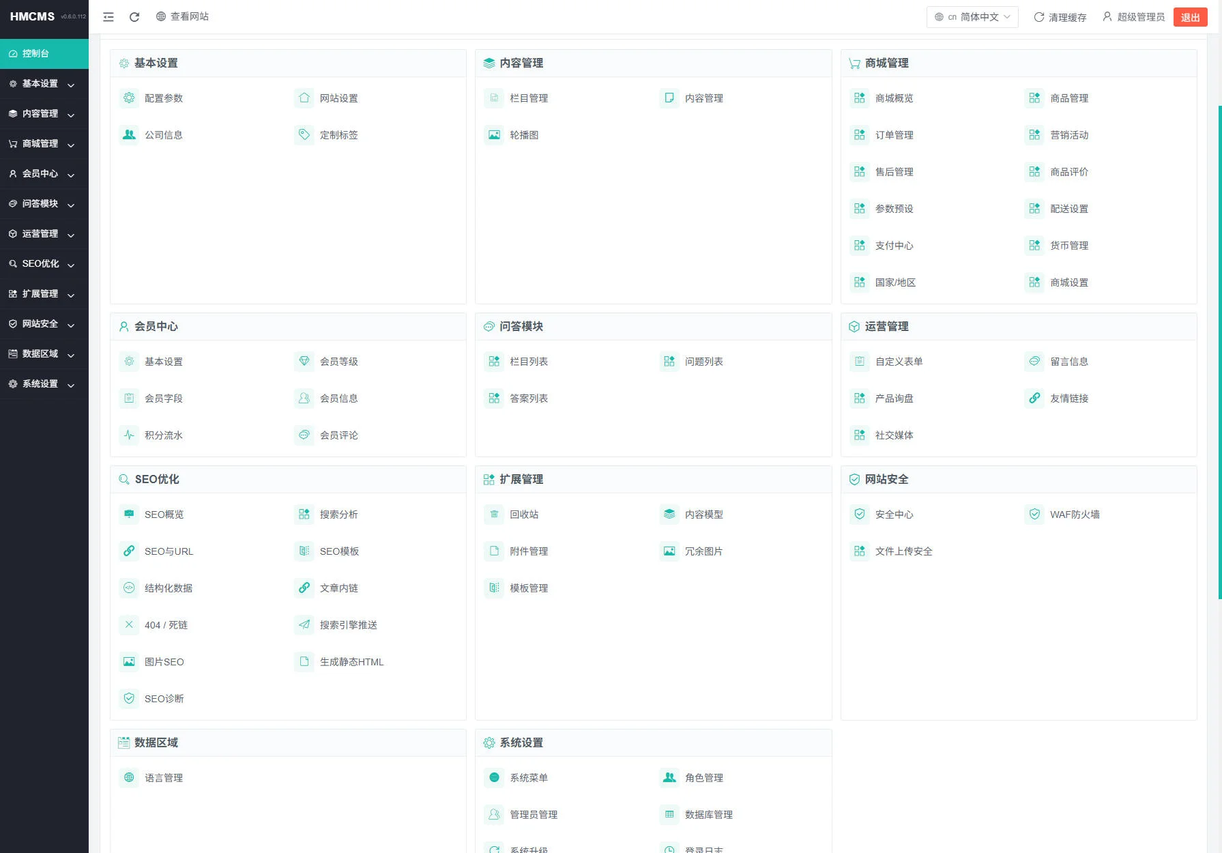Expand the 网站安全 sidebar menu
Viewport: 1222px width, 853px height.
[x=44, y=324]
